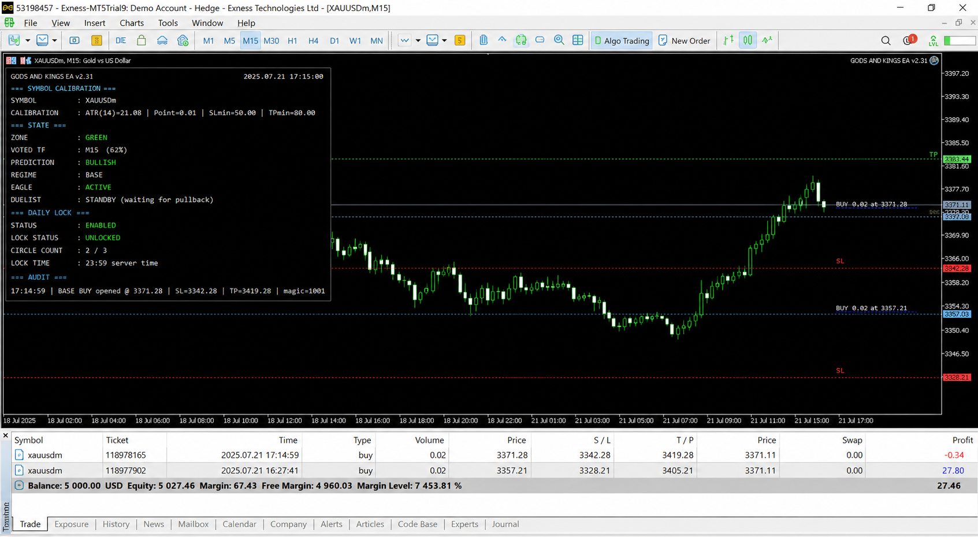Click the tile windows grid icon
Screen dimensions: 978x537
(578, 40)
